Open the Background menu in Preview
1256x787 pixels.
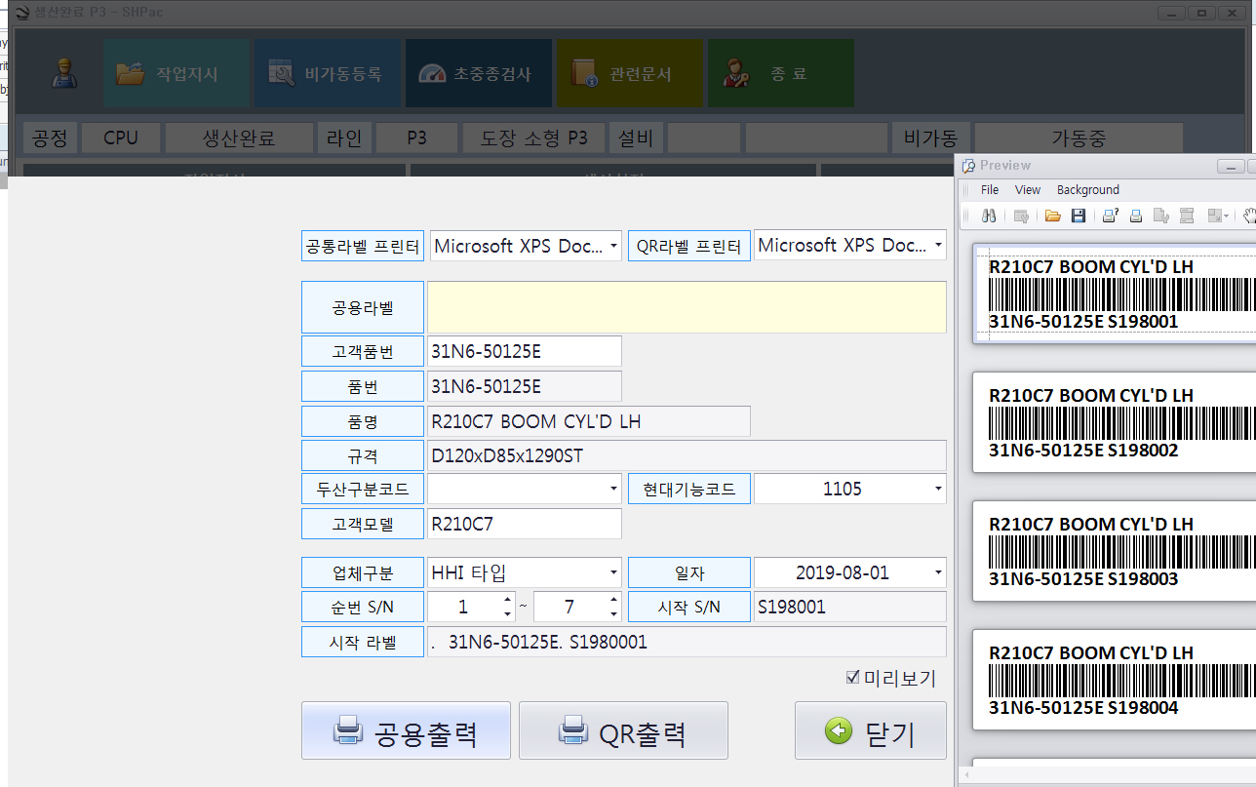1088,190
